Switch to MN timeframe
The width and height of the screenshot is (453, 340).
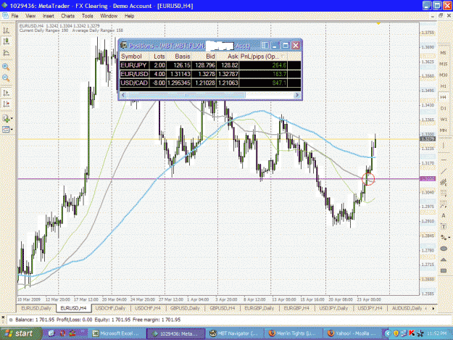coord(443,130)
